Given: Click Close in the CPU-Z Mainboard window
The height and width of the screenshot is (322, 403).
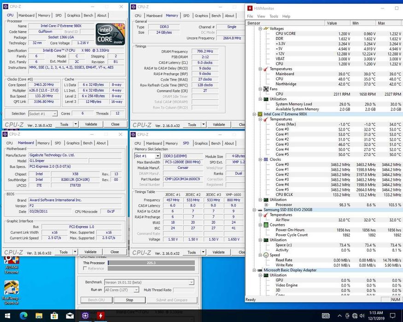Looking at the screenshot, I should click(x=115, y=252).
